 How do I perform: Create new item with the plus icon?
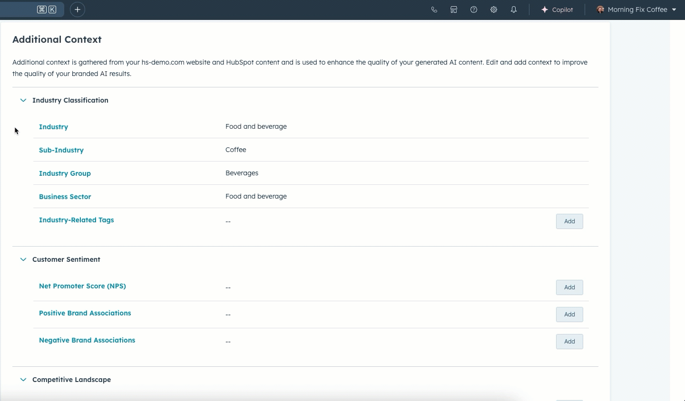click(x=77, y=10)
